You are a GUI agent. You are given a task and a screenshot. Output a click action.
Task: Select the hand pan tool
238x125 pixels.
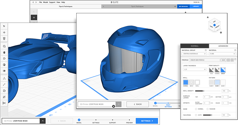click(x=4, y=52)
